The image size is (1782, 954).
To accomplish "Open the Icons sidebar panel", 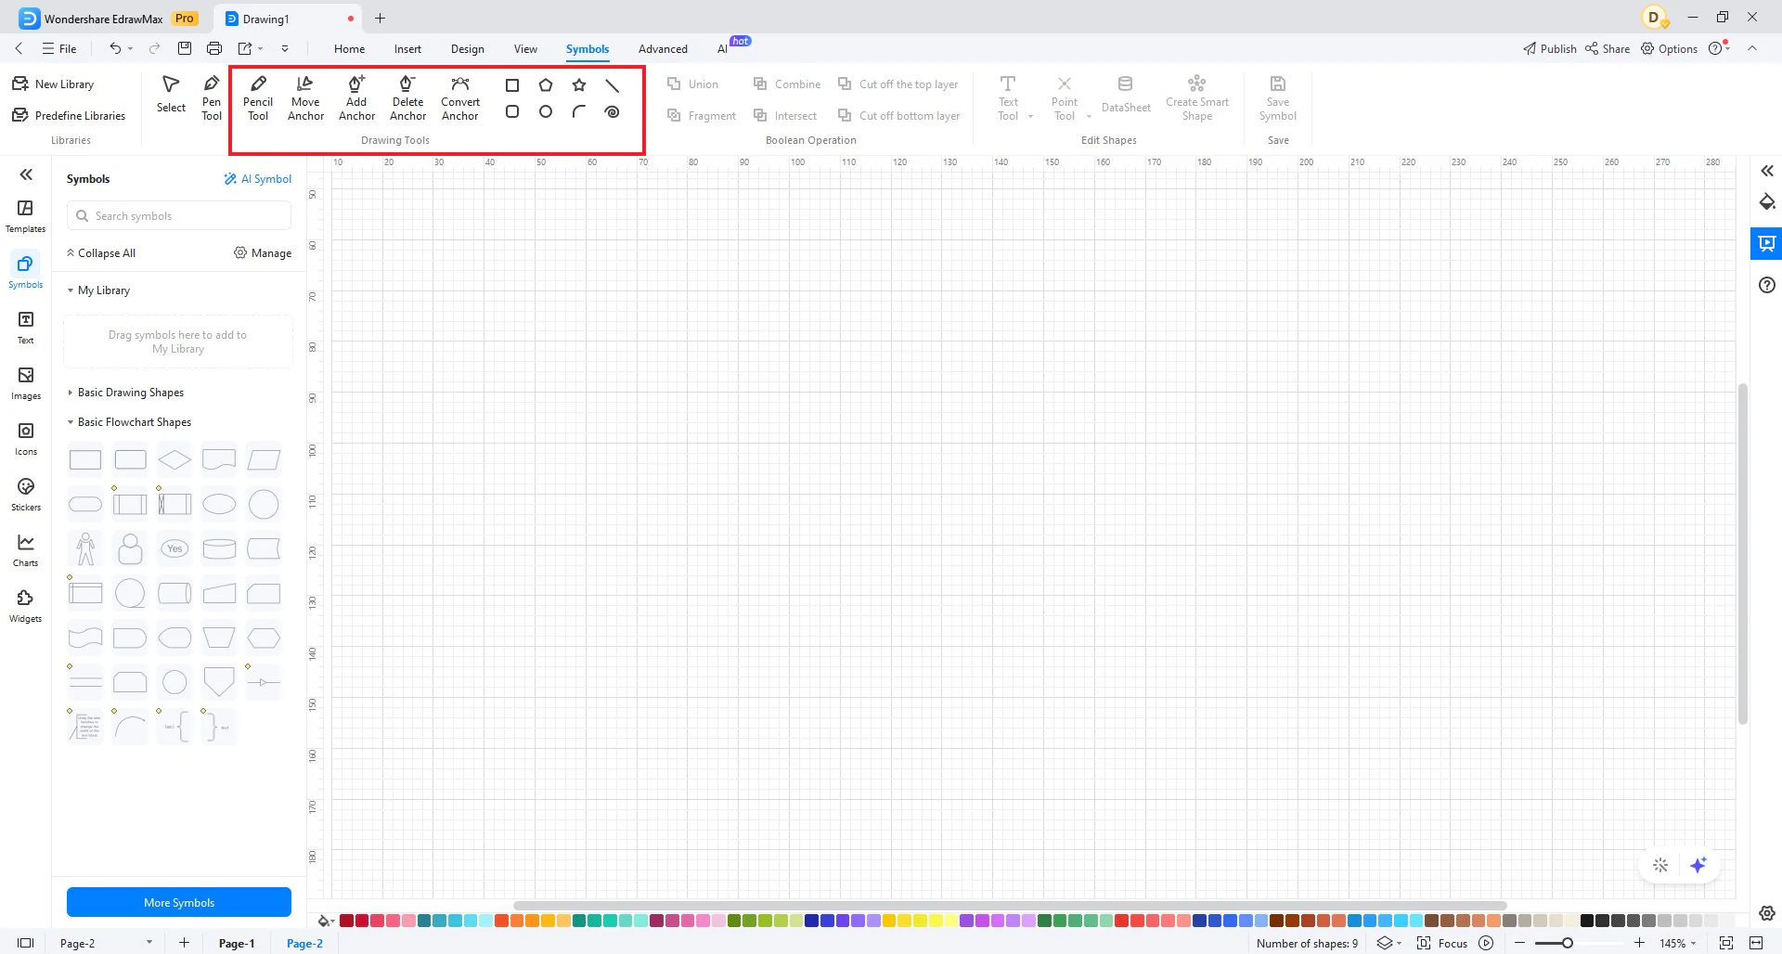I will (26, 439).
